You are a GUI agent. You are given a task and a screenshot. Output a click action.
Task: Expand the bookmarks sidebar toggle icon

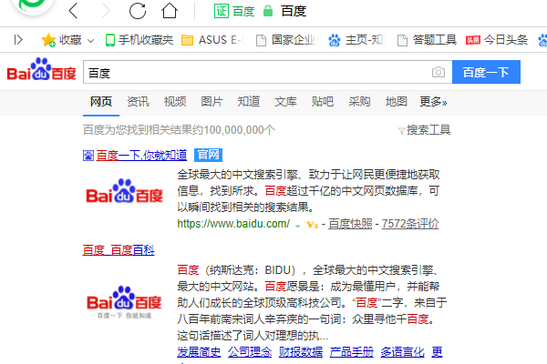tap(18, 40)
